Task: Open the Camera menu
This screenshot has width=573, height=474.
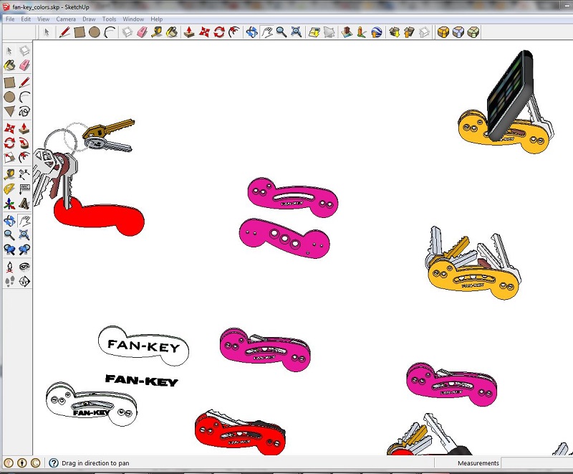Action: [x=66, y=19]
